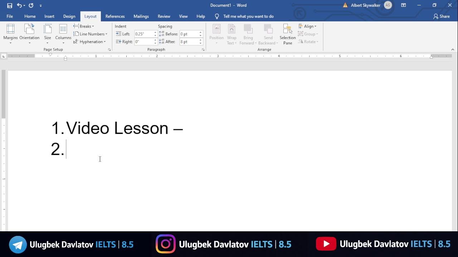Open Ribbon Display Options icon
This screenshot has width=458, height=257.
(403, 5)
